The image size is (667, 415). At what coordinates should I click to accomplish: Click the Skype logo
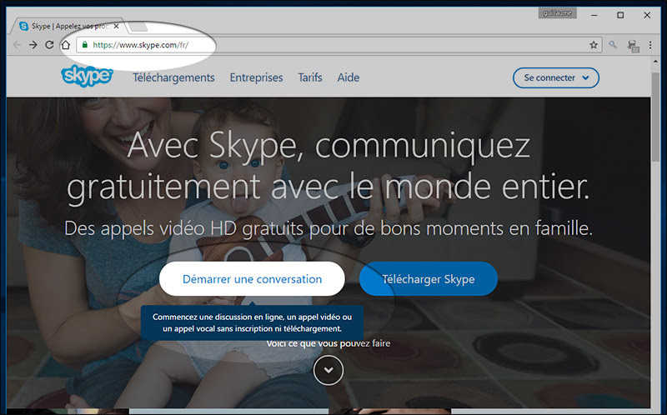click(87, 76)
